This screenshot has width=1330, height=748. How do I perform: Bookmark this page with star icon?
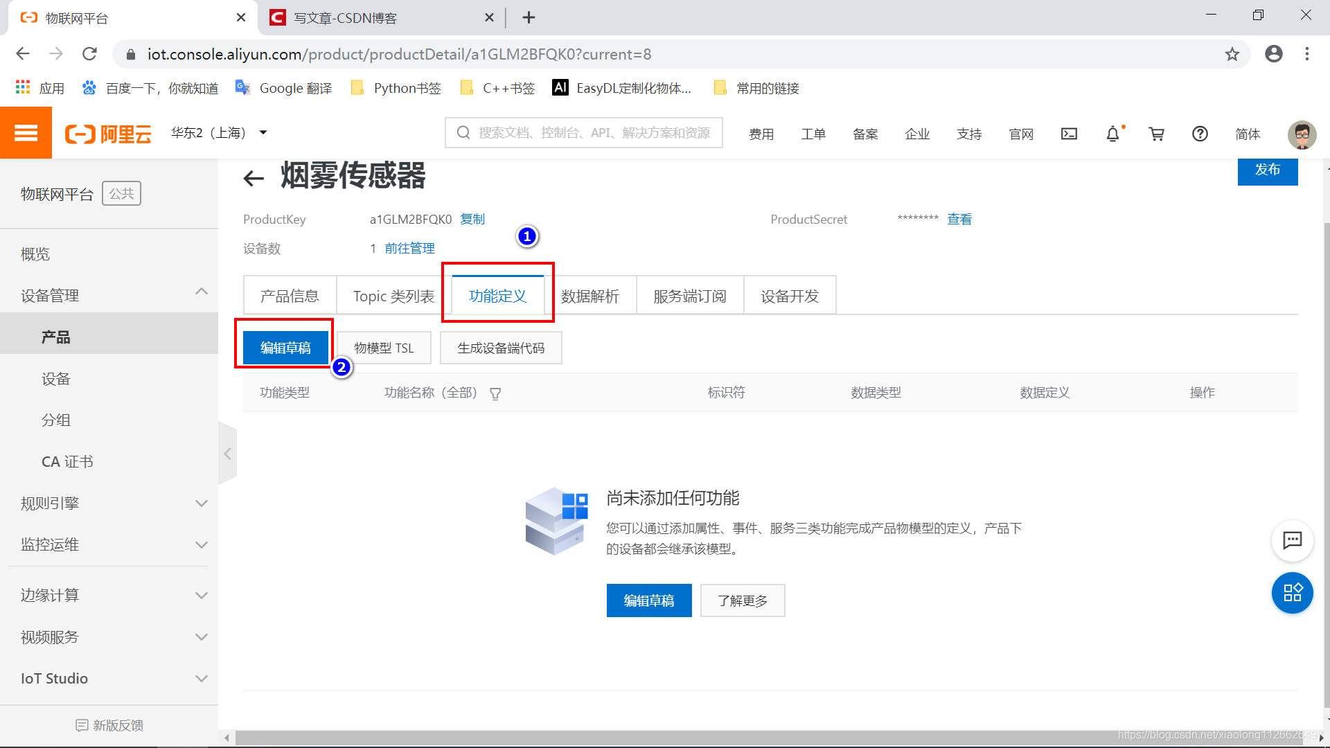click(x=1232, y=54)
